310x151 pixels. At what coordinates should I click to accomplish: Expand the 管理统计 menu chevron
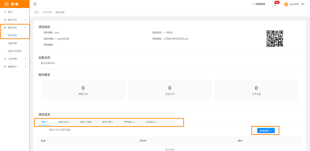coord(26,67)
